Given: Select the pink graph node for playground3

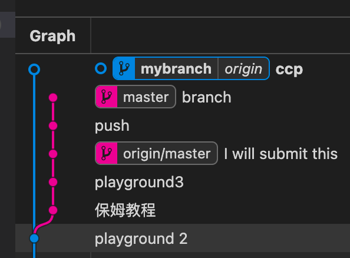Looking at the screenshot, I should tap(53, 182).
